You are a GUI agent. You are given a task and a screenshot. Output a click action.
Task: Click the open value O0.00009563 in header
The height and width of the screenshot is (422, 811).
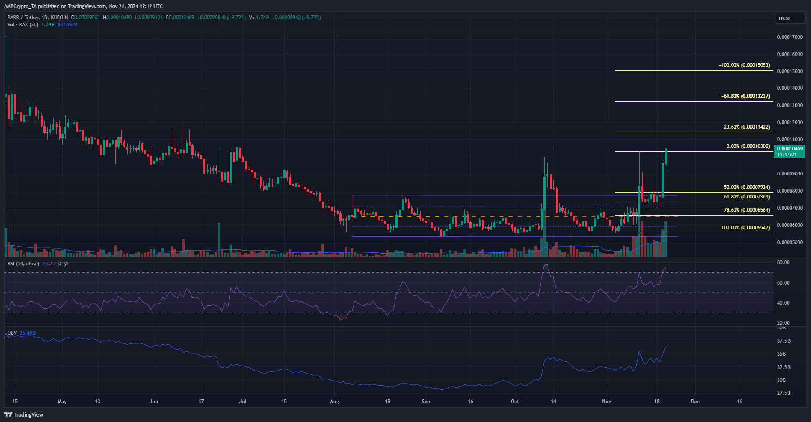(x=86, y=18)
